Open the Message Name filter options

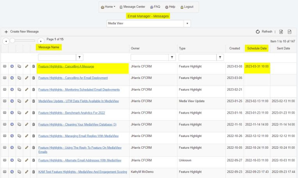click(x=80, y=57)
